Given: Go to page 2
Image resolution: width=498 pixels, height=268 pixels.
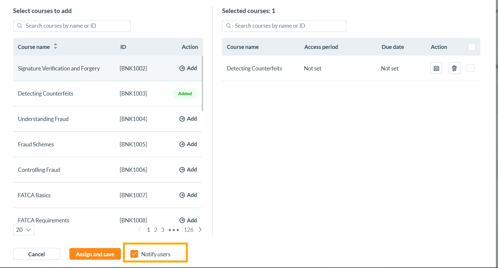Looking at the screenshot, I should 156,230.
